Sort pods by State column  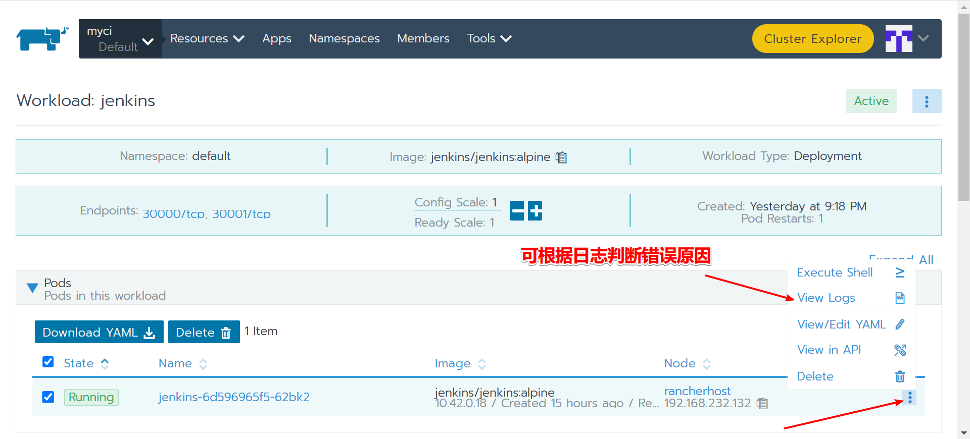tap(86, 363)
